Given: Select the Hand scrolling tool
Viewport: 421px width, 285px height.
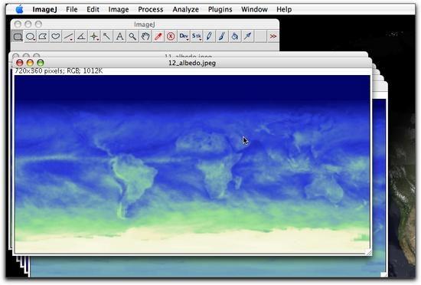Looking at the screenshot, I should [x=145, y=36].
